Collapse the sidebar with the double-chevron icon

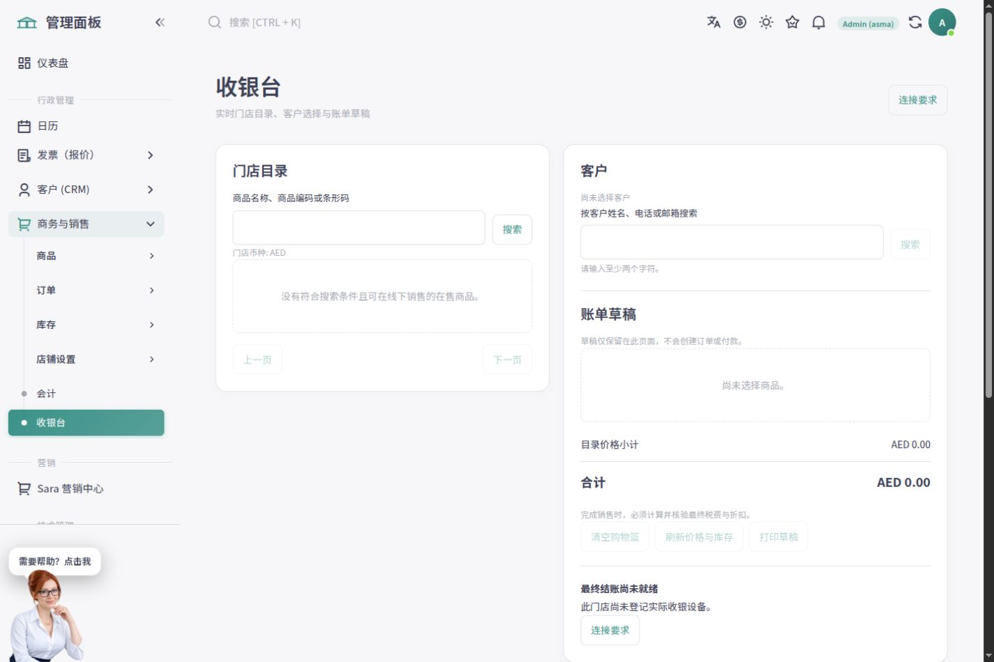pyautogui.click(x=160, y=22)
